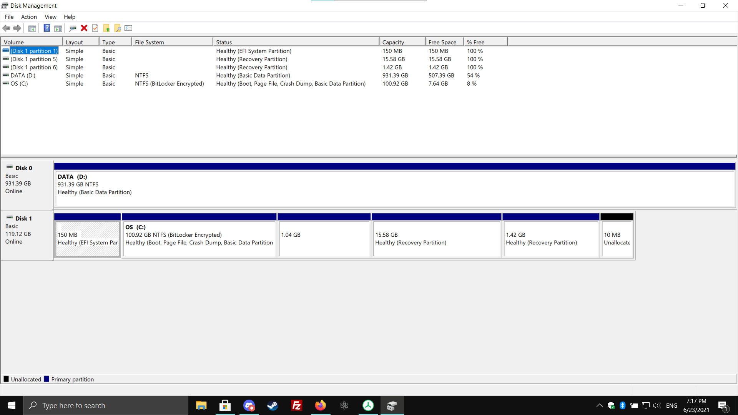The width and height of the screenshot is (738, 415).
Task: Open the notification Action Center icon
Action: pos(723,405)
